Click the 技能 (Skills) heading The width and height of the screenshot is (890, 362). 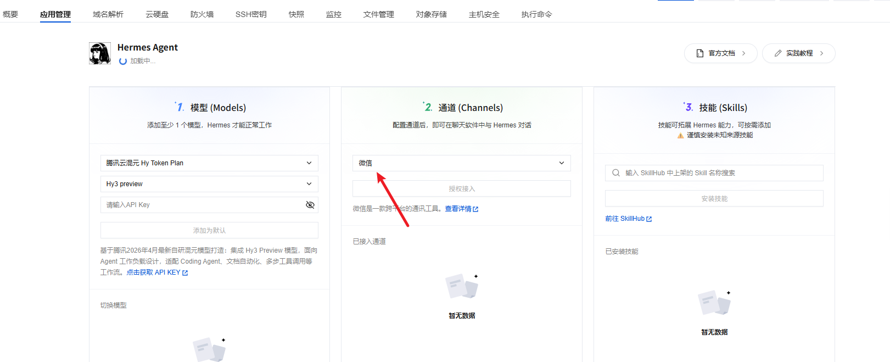coord(723,108)
